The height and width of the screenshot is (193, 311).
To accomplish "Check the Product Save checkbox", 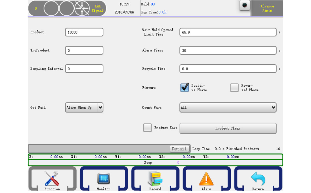I will 147,128.
